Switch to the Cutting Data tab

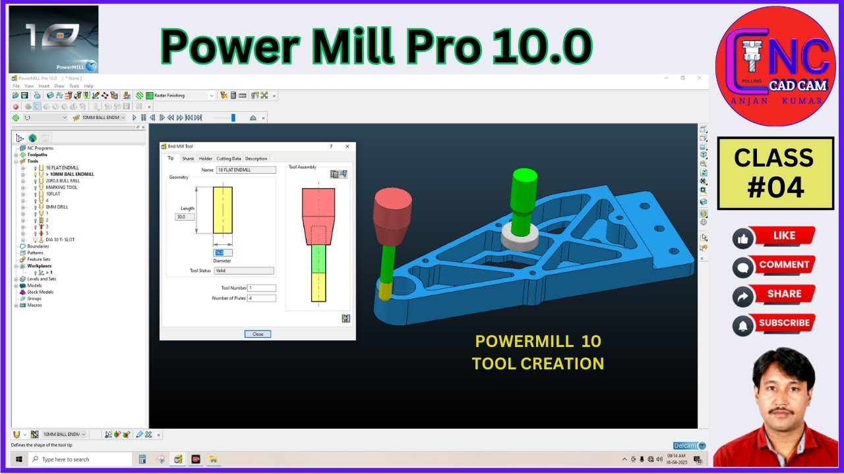point(229,159)
